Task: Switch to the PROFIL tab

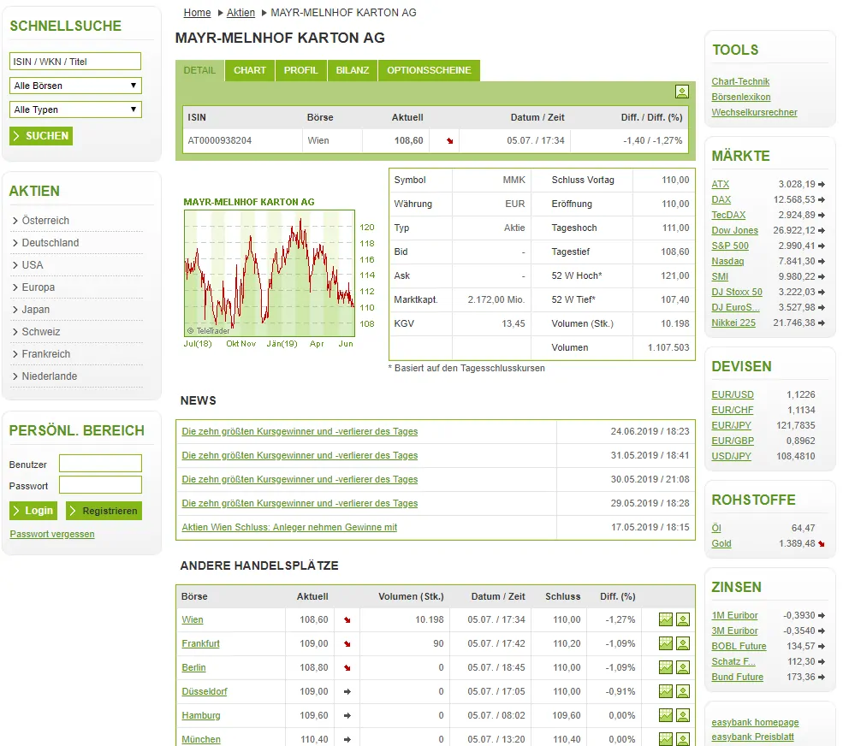Action: click(x=301, y=70)
